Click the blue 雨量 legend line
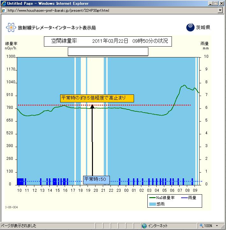This screenshot has width=226, height=230. click(185, 198)
